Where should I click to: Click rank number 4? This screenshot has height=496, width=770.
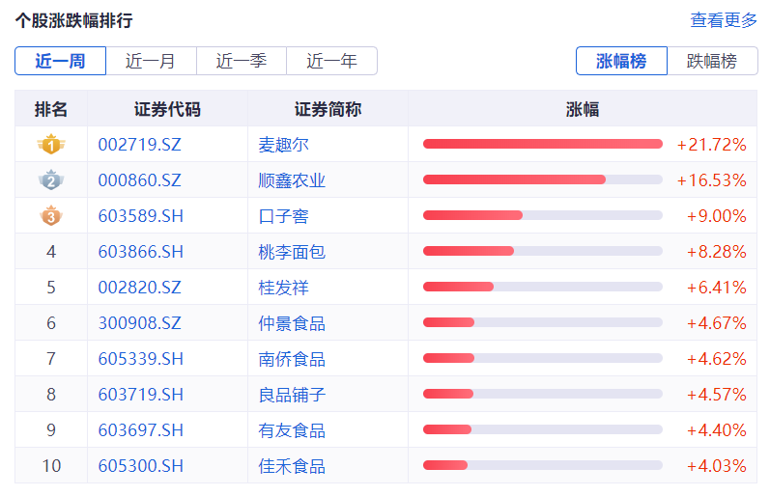[51, 252]
